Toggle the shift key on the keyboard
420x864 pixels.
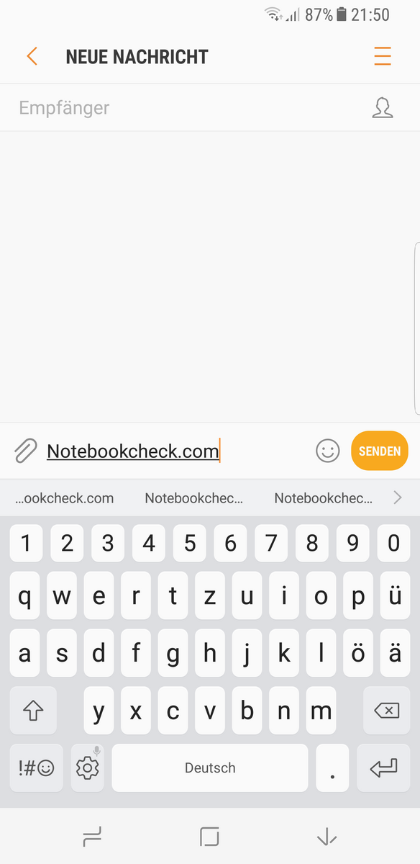(33, 711)
